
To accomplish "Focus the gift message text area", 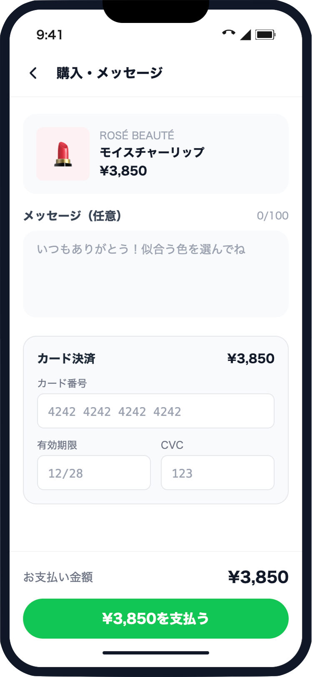I will tap(156, 274).
